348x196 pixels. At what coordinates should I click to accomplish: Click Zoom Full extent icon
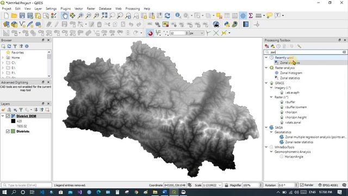pos(104,16)
